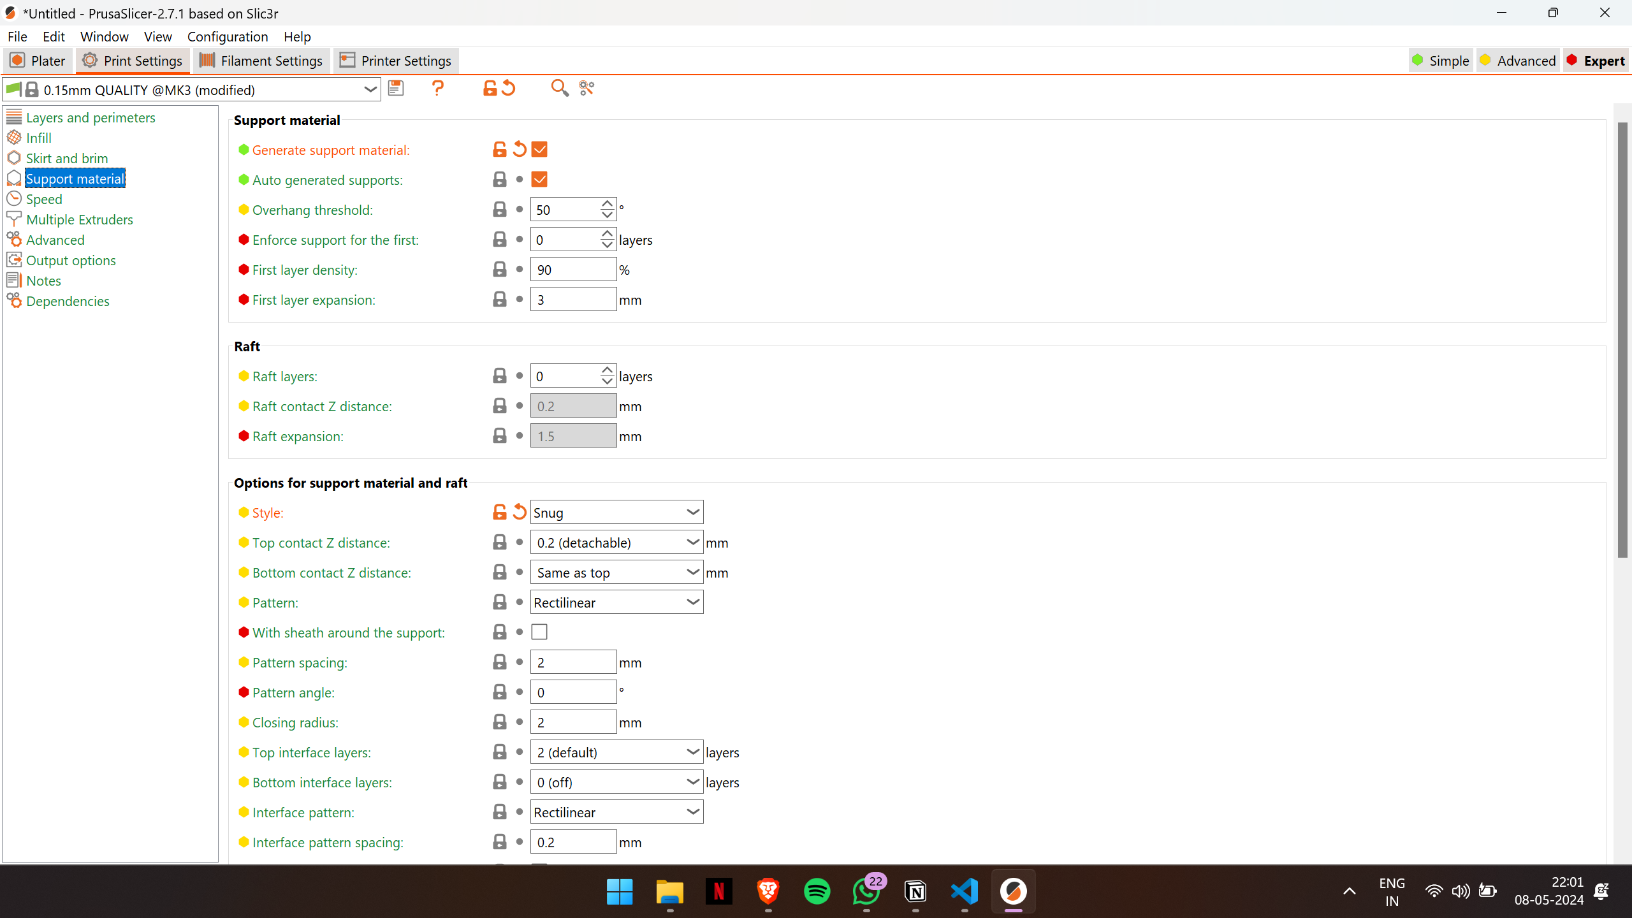Select Expert mode

click(x=1596, y=61)
